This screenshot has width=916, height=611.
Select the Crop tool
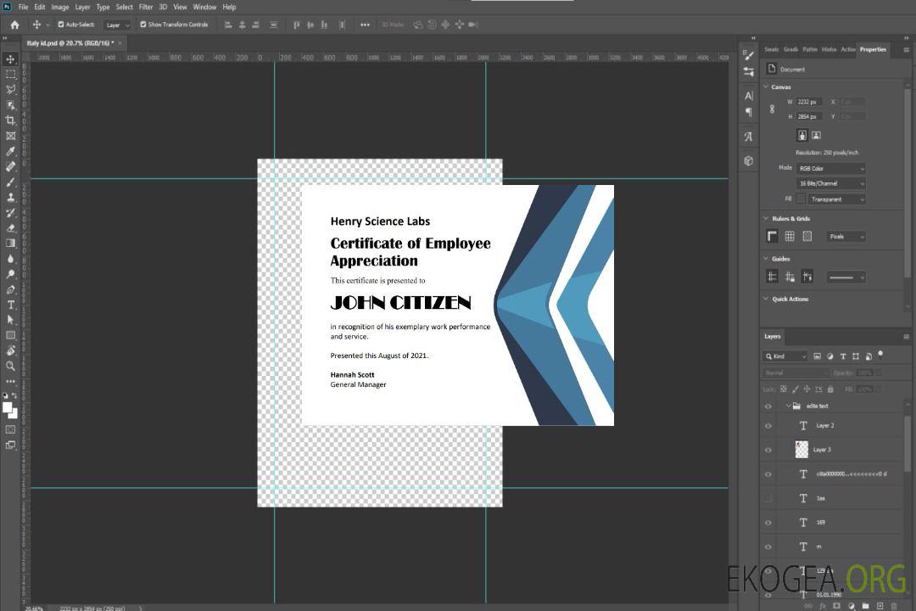(x=10, y=121)
